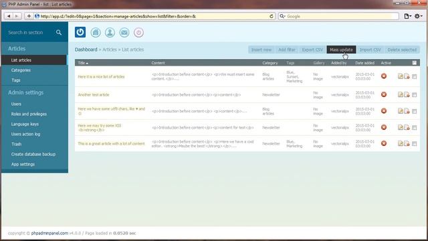The width and height of the screenshot is (428, 241).
Task: Click the 'Import CSV' button
Action: (370, 50)
